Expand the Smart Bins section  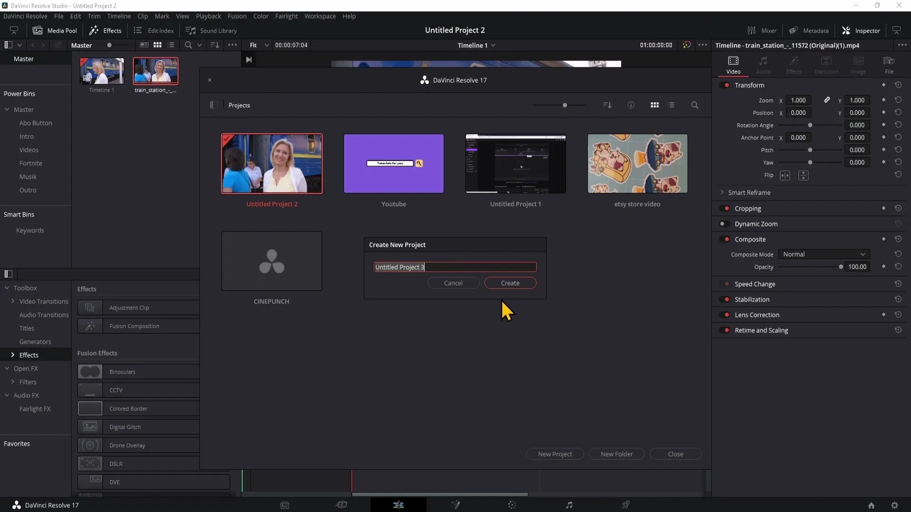click(18, 214)
